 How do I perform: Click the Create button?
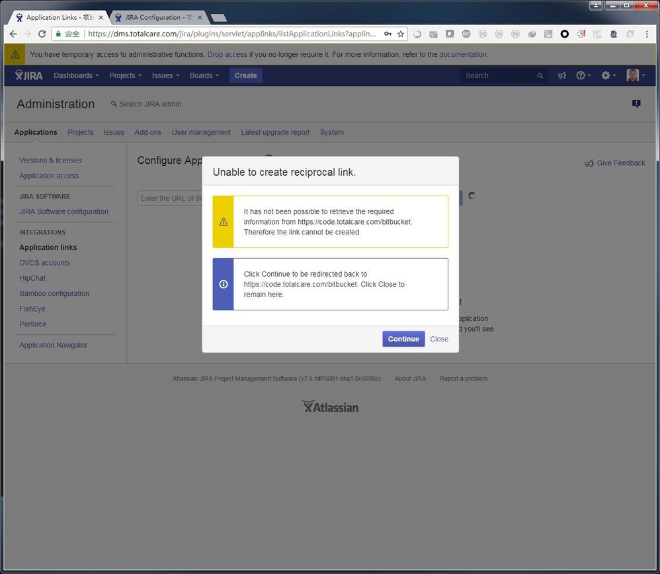tap(246, 75)
